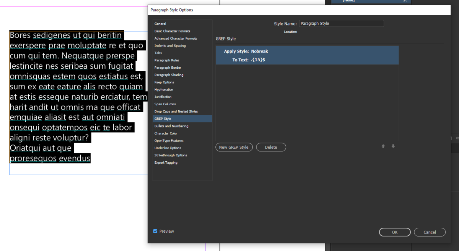Image resolution: width=459 pixels, height=251 pixels.
Task: Select Export Tagging in sidebar
Action: click(166, 162)
